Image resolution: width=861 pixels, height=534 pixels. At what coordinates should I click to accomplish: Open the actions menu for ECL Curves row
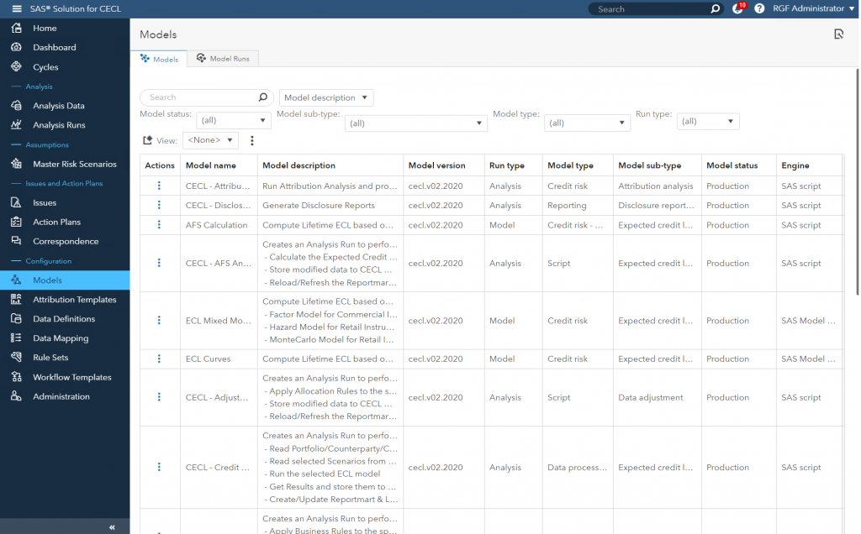pos(160,359)
